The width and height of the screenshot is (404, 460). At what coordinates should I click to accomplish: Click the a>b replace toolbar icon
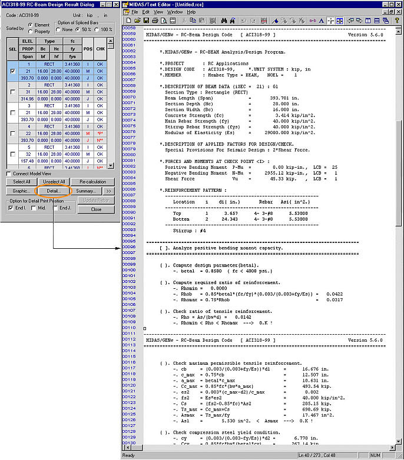coord(312,21)
